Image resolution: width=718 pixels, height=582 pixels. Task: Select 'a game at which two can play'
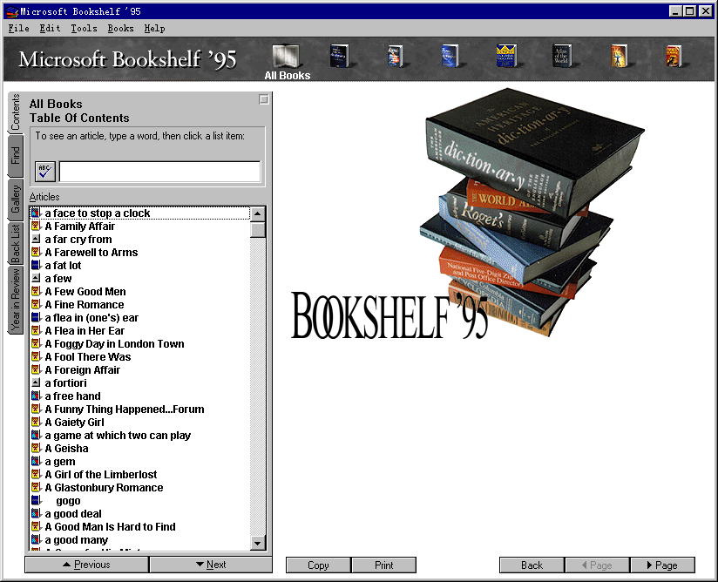tap(118, 435)
